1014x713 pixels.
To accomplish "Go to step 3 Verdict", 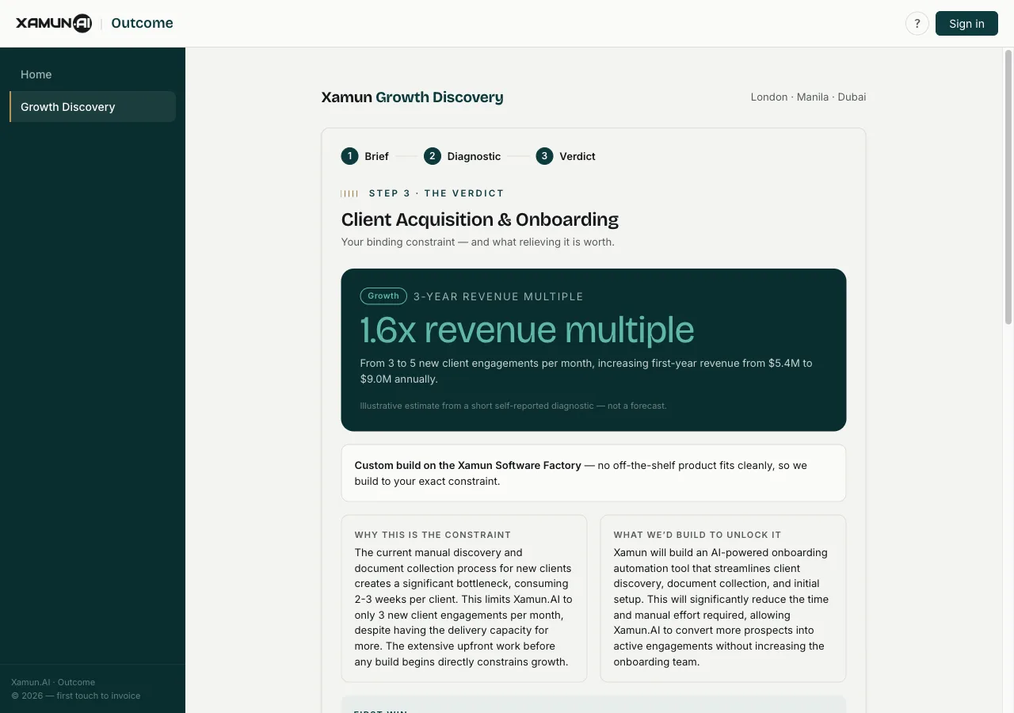I will tap(566, 156).
